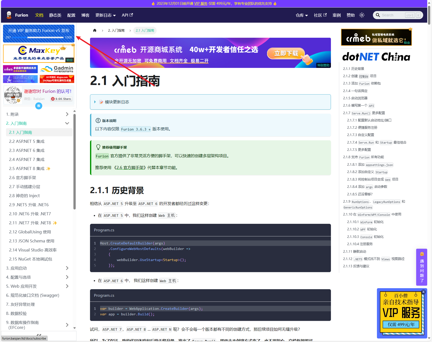
Task: Open the 赞助 nav item
Action: pyautogui.click(x=351, y=15)
